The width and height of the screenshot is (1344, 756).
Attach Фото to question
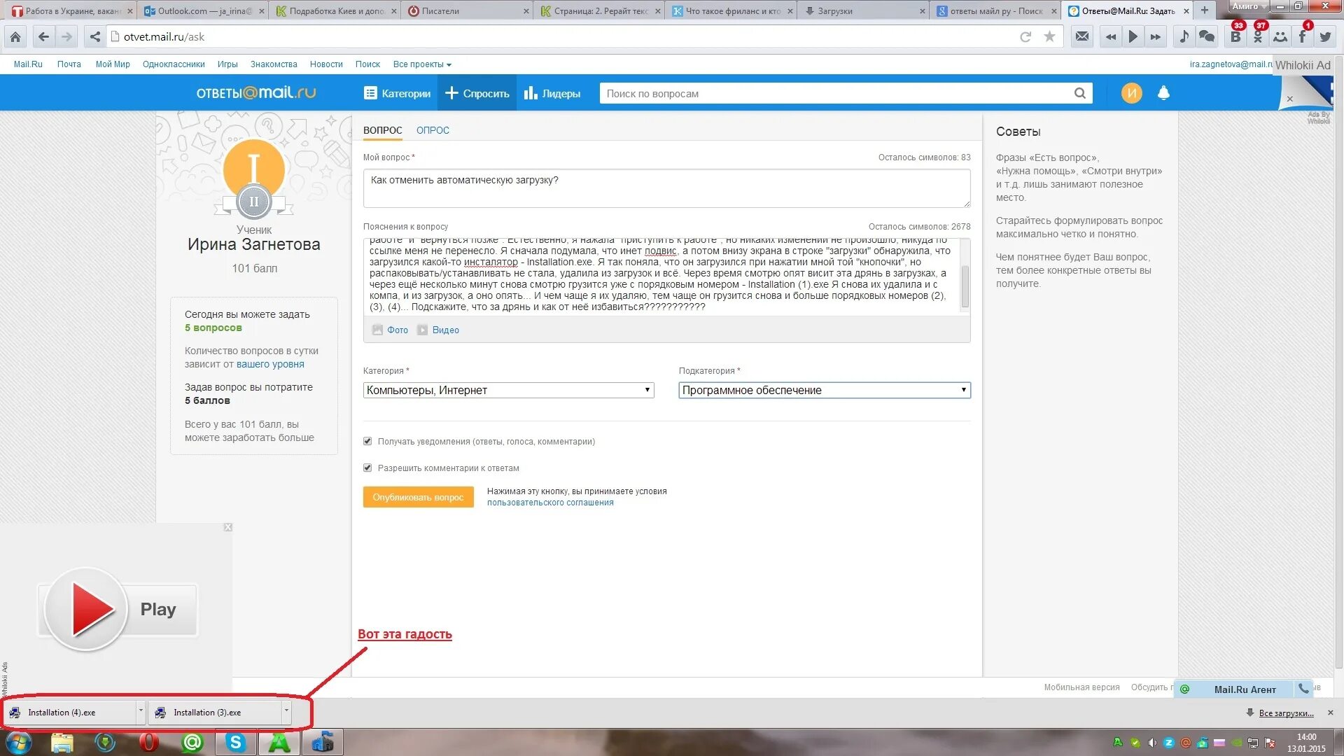pos(391,330)
